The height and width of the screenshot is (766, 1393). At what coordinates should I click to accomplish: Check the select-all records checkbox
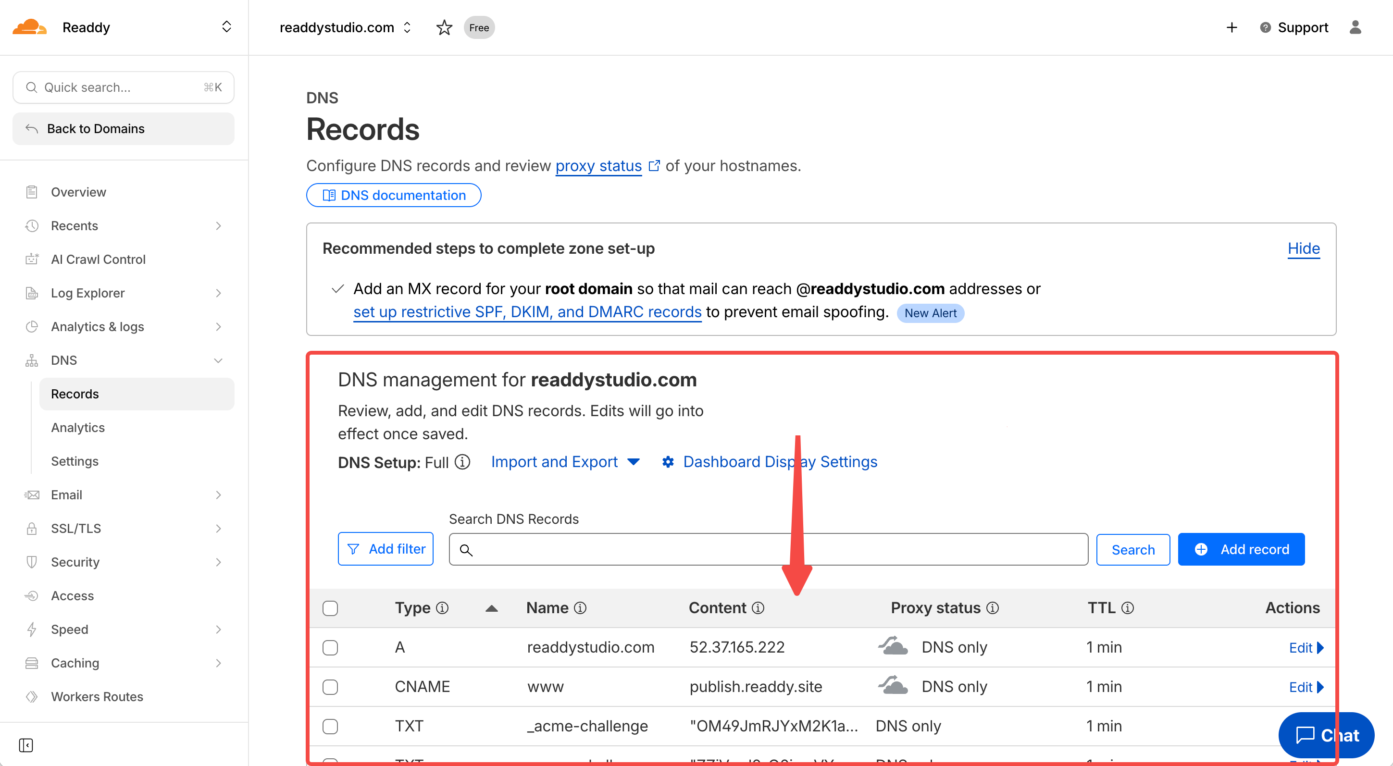pos(330,608)
